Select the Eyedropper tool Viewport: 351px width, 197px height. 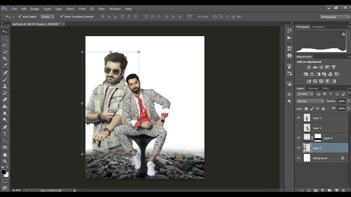(5, 66)
